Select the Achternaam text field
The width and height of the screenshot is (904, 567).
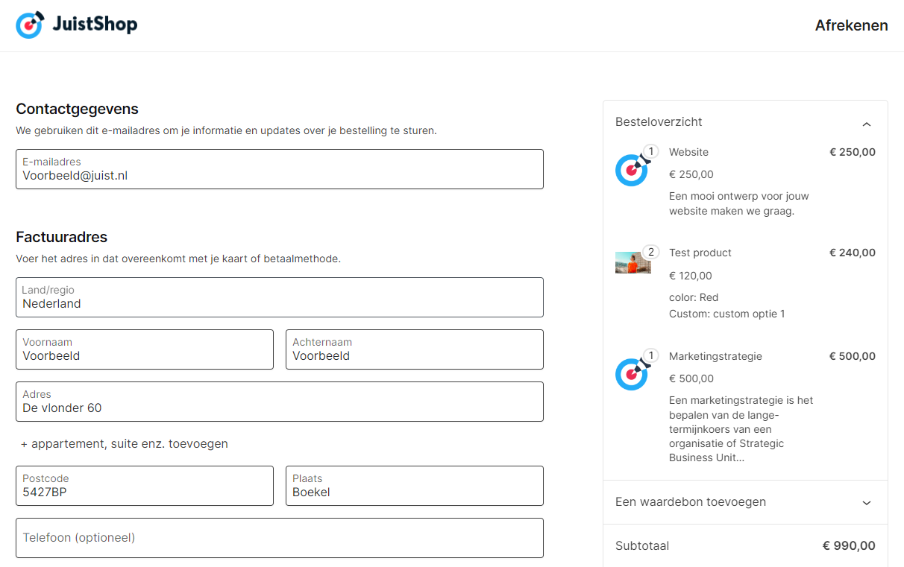[414, 349]
